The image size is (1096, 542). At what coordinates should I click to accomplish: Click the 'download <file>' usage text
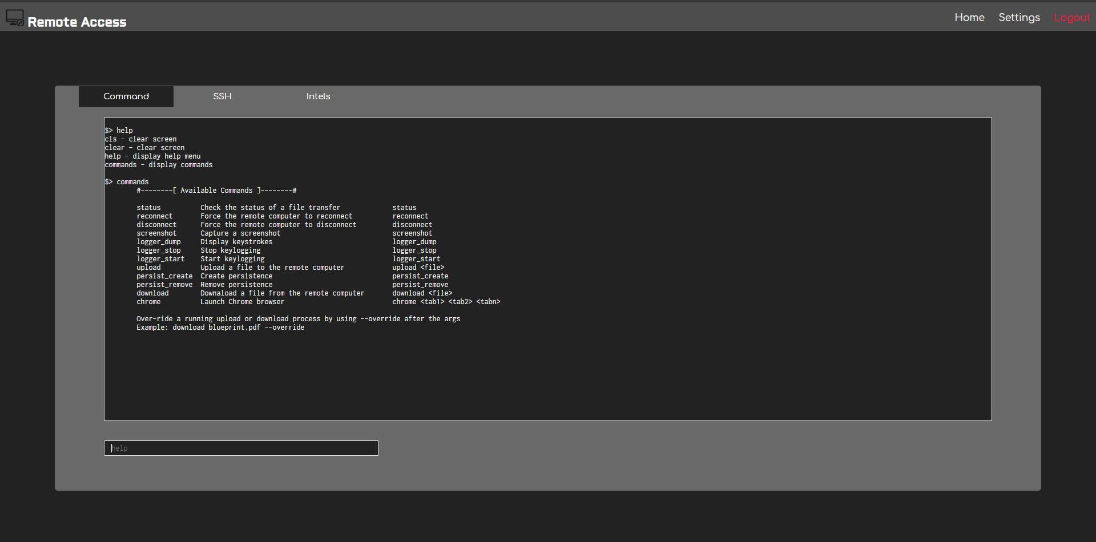422,293
